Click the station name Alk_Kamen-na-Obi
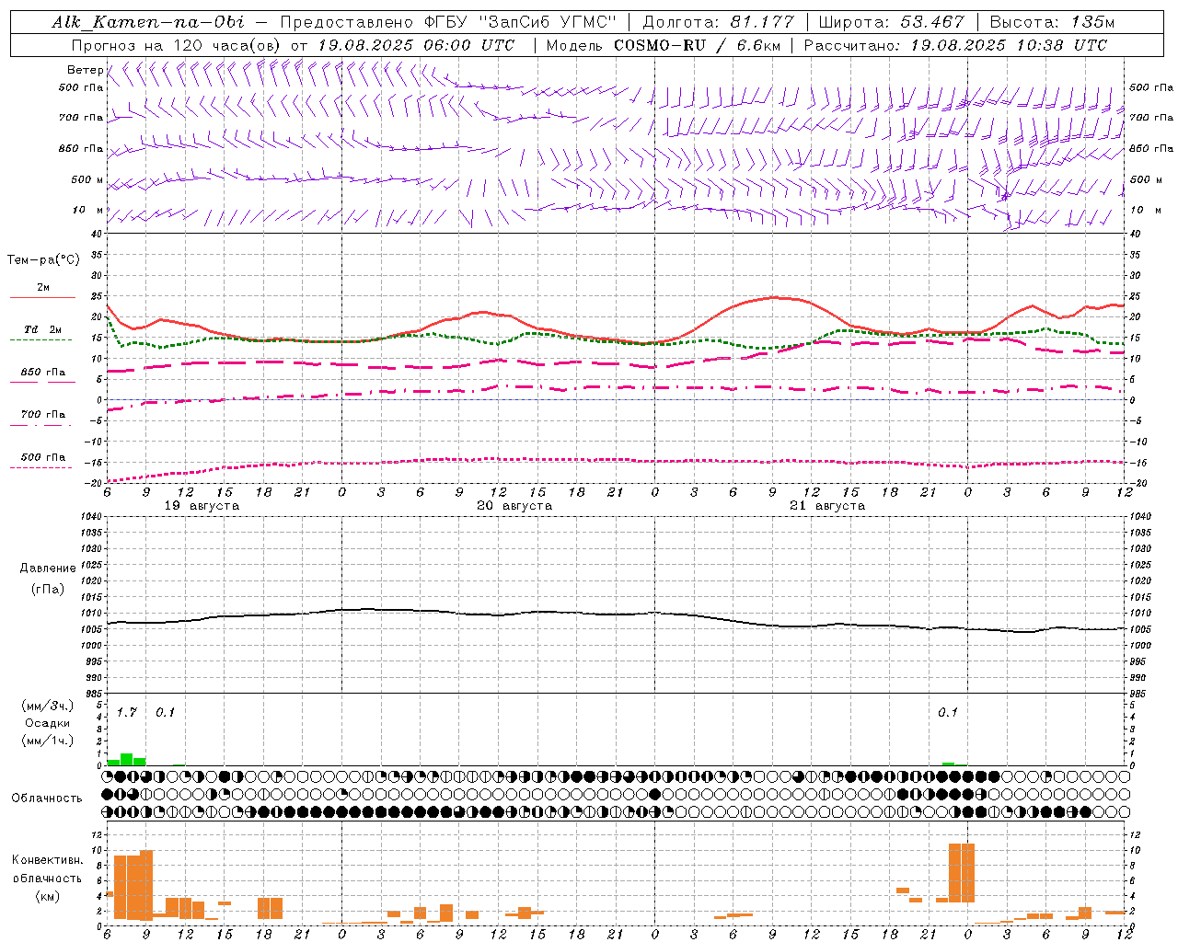Screen dimensions: 1178x942 148,22
